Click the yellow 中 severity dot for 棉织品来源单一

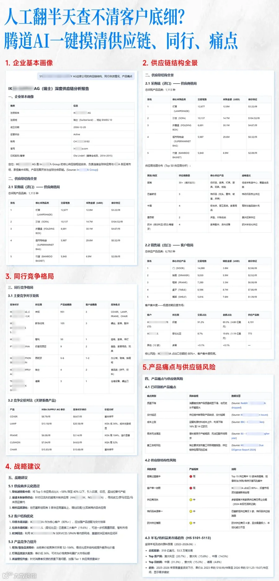click(191, 511)
